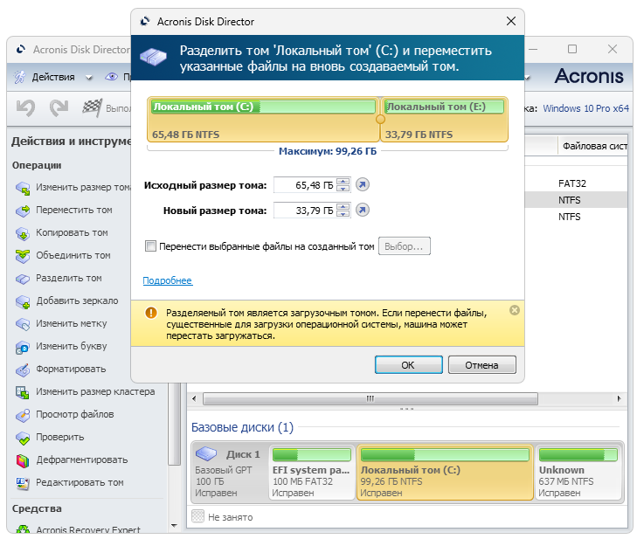Viewport: 637px width, 539px height.
Task: Click the Отмена button
Action: coord(482,365)
